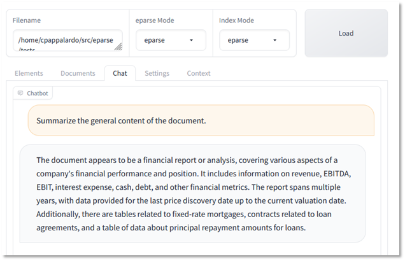Click the Index Mode label text
405x261 pixels.
(x=236, y=20)
